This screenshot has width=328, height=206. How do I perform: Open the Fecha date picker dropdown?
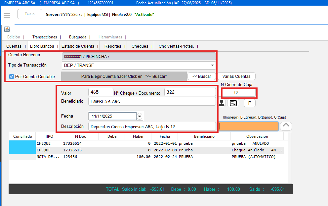click(140, 116)
